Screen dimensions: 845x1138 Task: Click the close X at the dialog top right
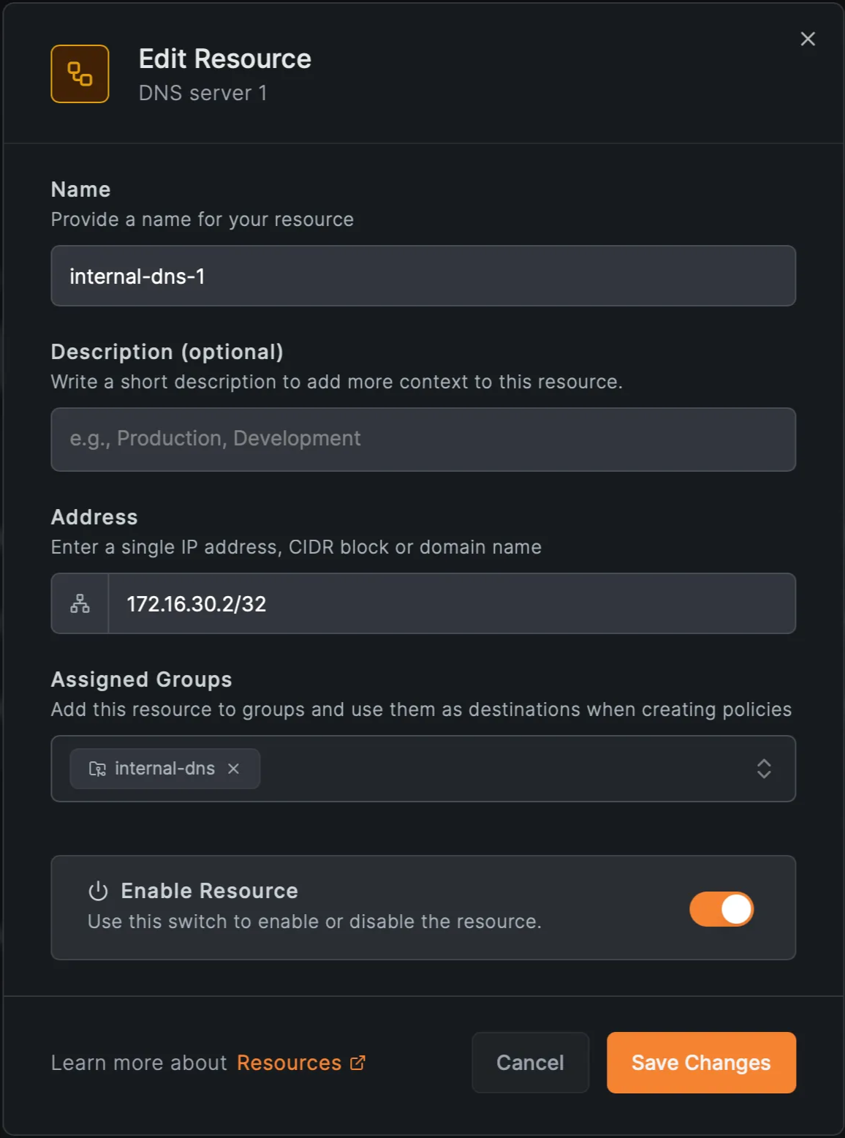tap(808, 39)
